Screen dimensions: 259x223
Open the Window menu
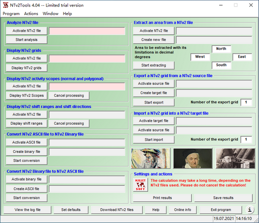pyautogui.click(x=51, y=13)
